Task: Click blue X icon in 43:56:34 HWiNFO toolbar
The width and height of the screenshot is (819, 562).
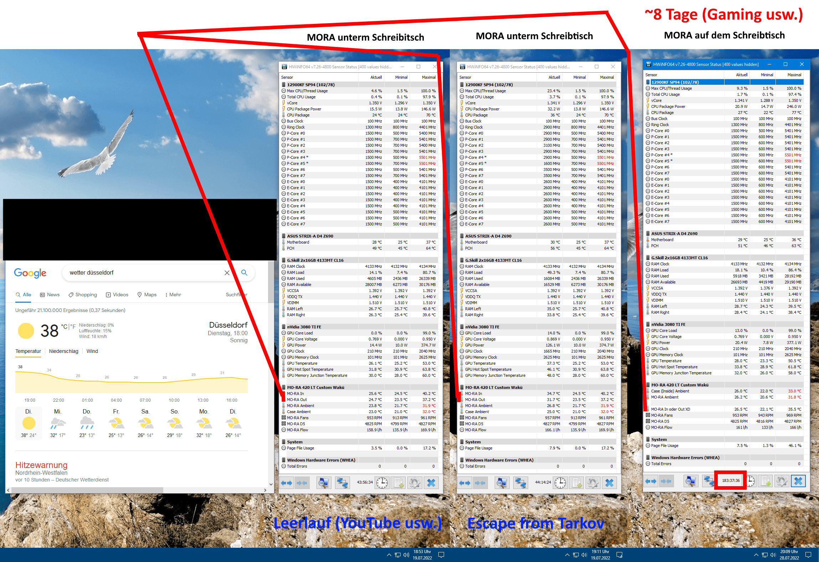Action: click(431, 483)
